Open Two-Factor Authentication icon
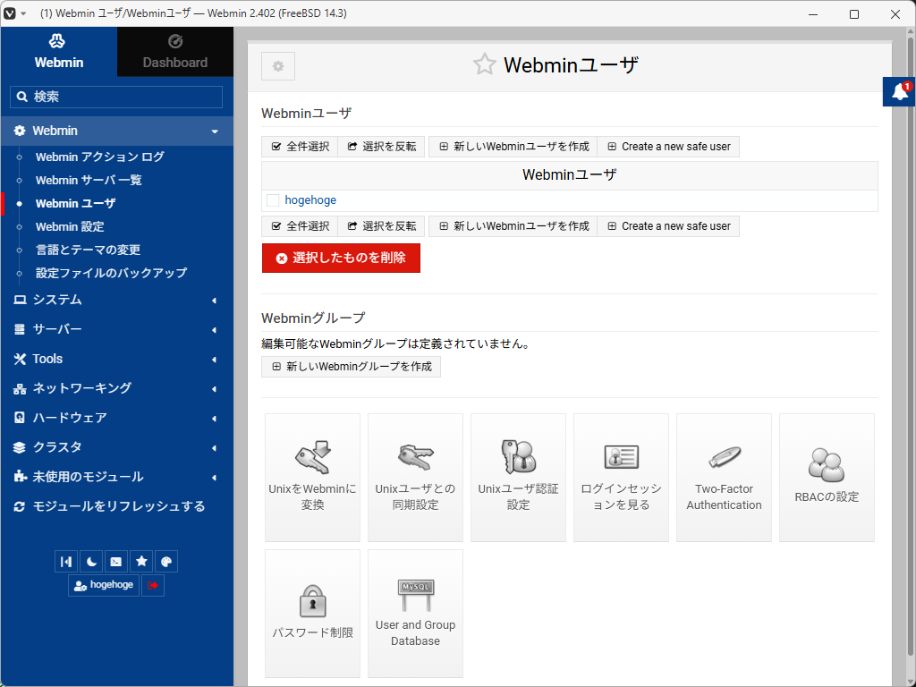Image resolution: width=916 pixels, height=687 pixels. coord(724,478)
